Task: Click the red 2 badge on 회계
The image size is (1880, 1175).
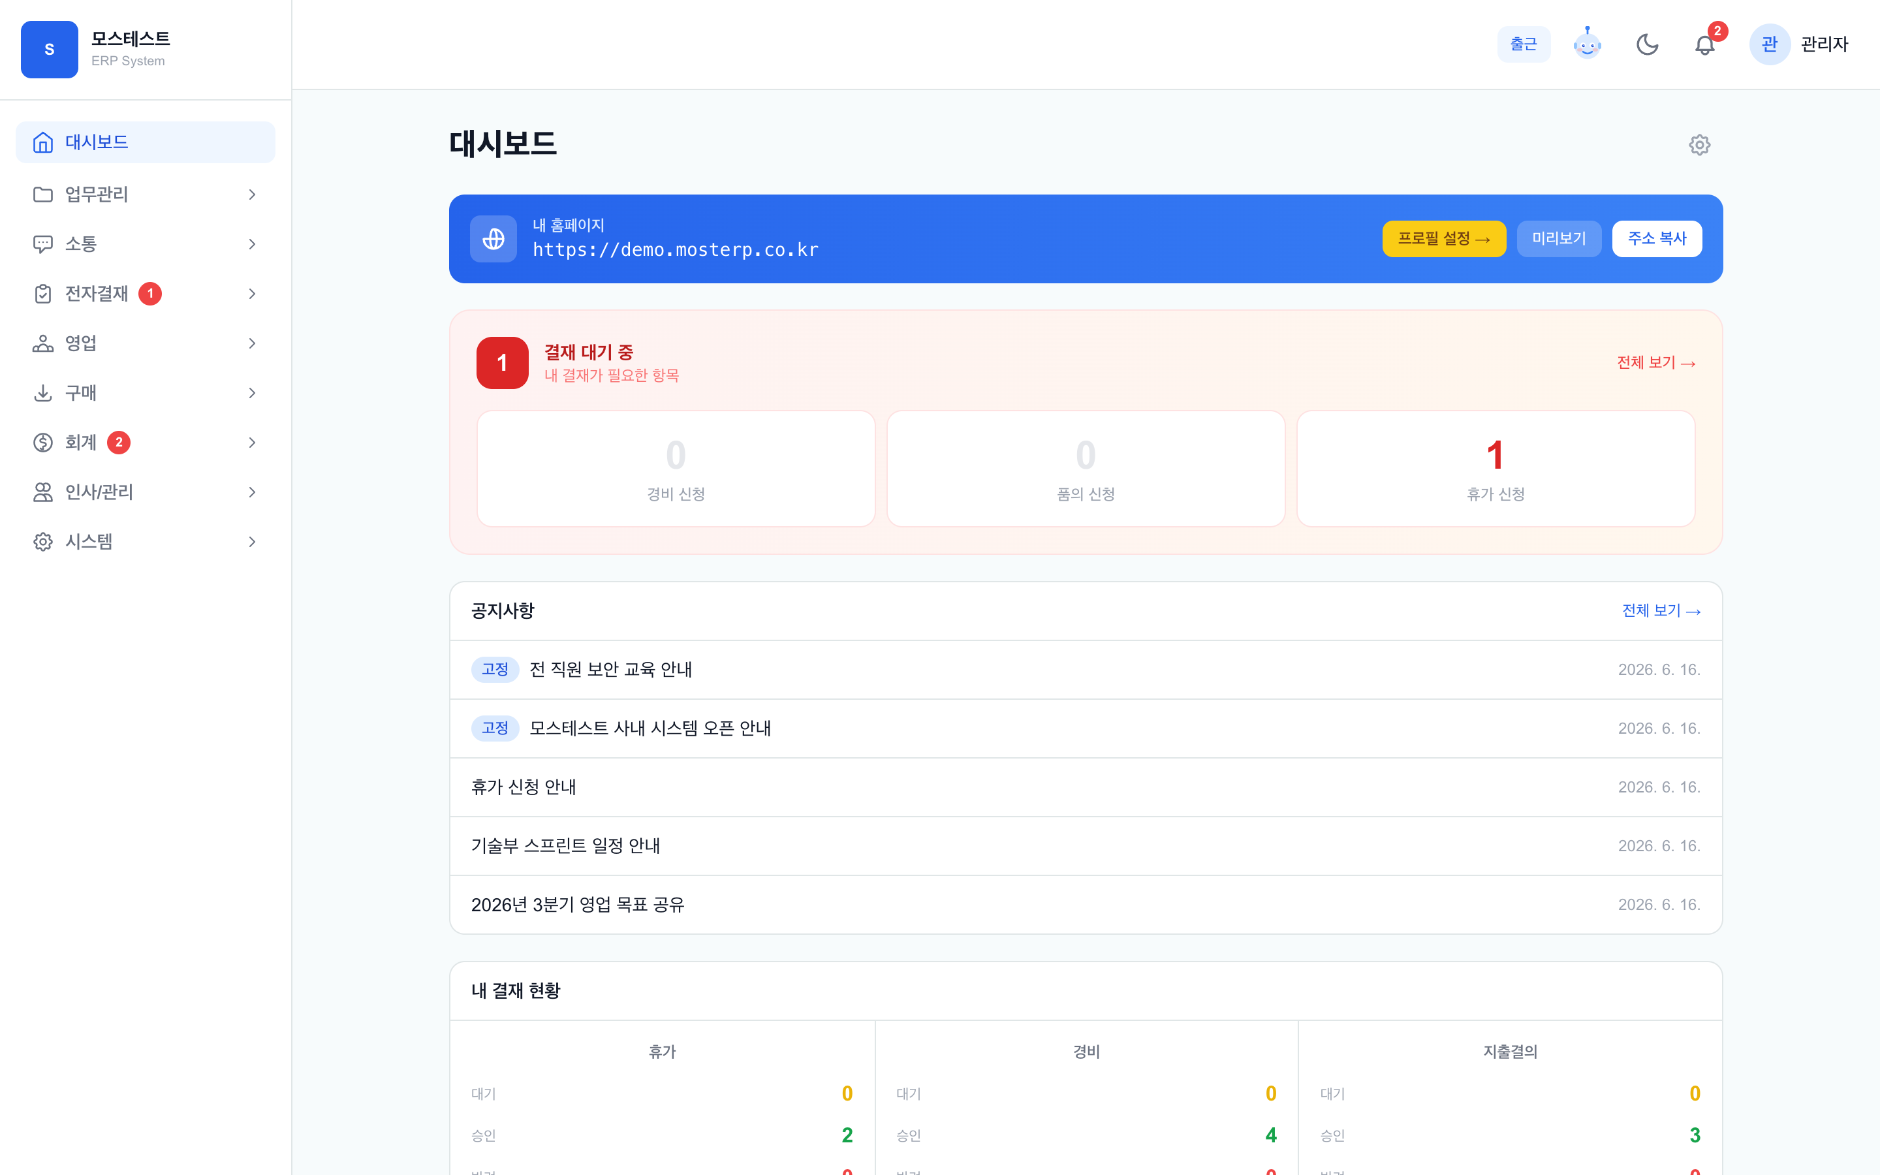Action: tap(118, 442)
